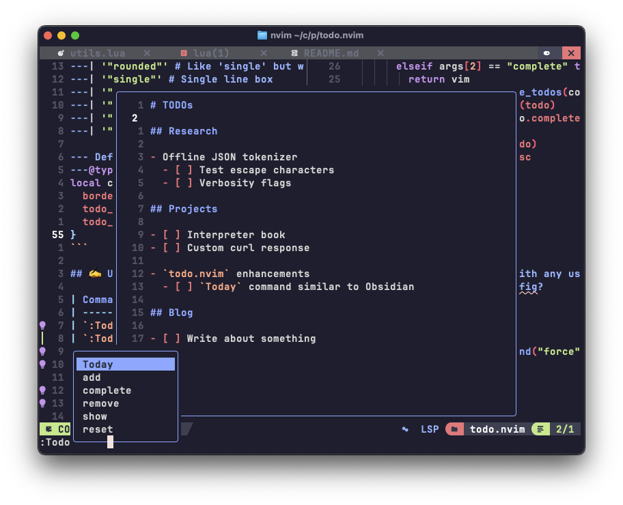Select show in the completion menu

[x=126, y=416]
